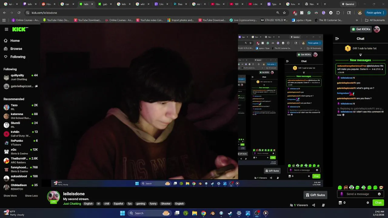388x218 pixels.
Task: Bookmark this page with star icon
Action: (x=284, y=13)
